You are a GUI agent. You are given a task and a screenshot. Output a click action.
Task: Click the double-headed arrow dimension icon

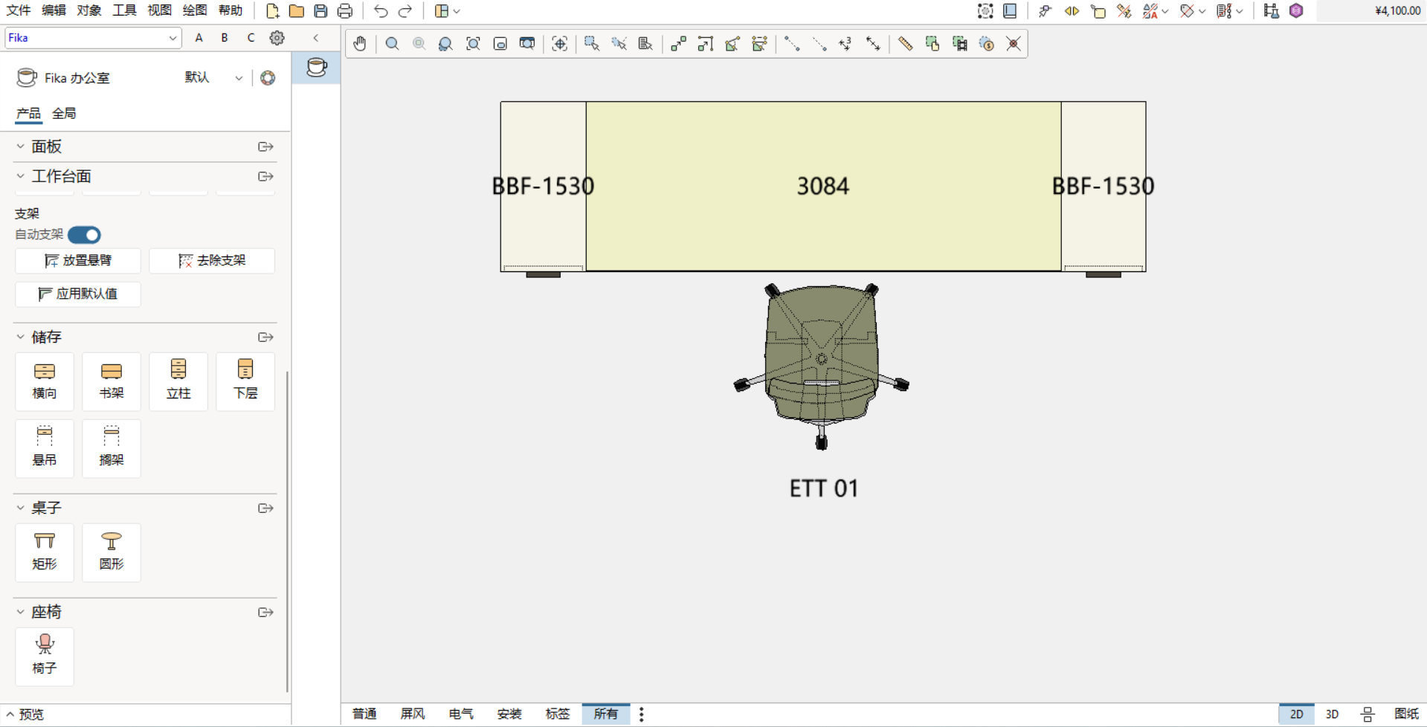(873, 44)
